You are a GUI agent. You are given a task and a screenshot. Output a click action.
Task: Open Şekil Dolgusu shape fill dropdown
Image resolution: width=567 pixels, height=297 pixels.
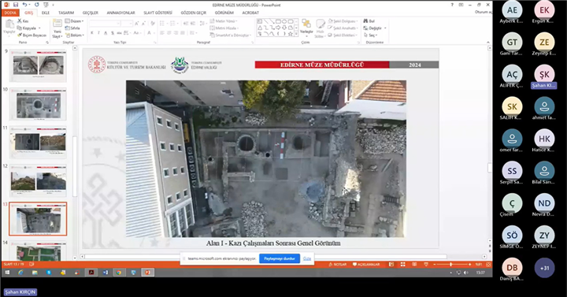tap(343, 21)
